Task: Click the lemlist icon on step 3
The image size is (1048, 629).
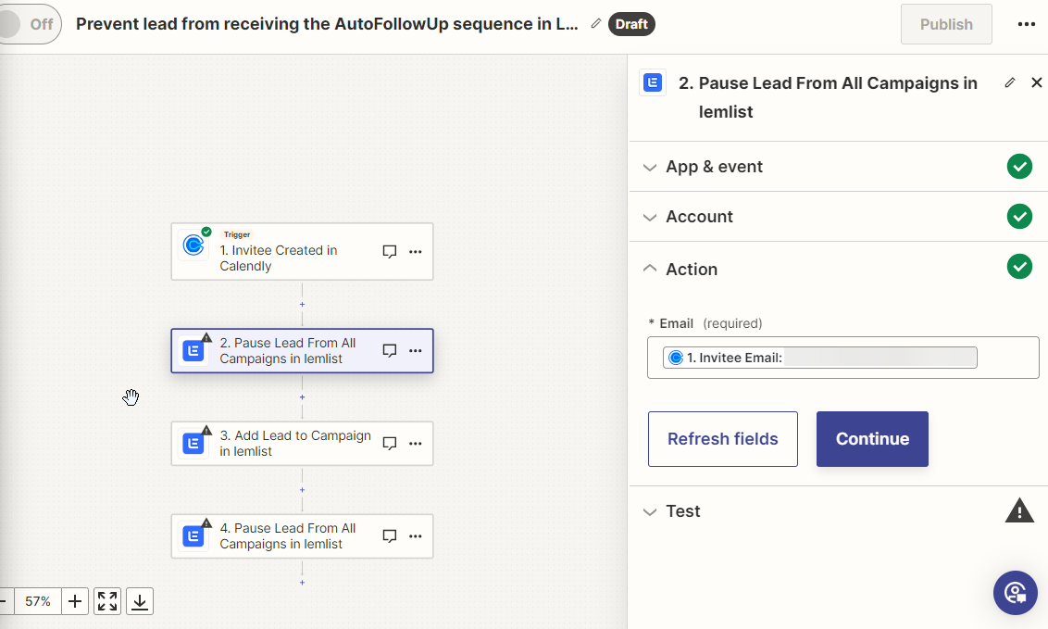Action: click(193, 444)
